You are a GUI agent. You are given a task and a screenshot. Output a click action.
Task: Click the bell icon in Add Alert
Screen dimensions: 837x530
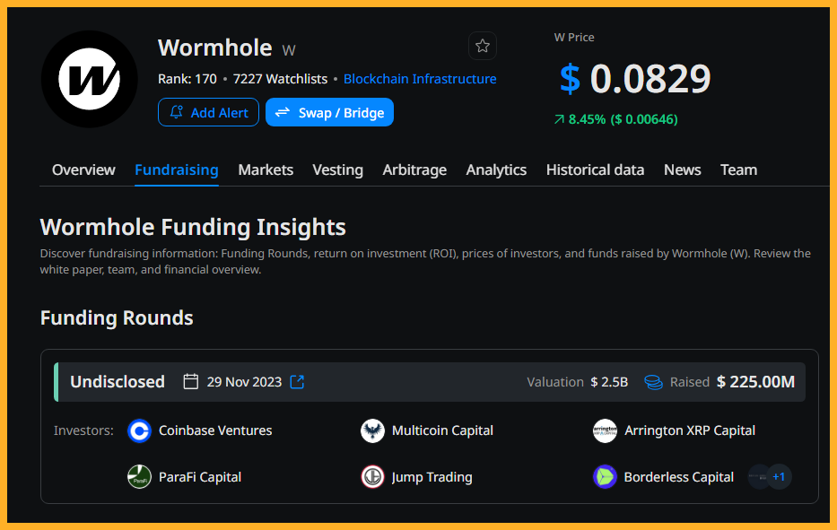(176, 112)
